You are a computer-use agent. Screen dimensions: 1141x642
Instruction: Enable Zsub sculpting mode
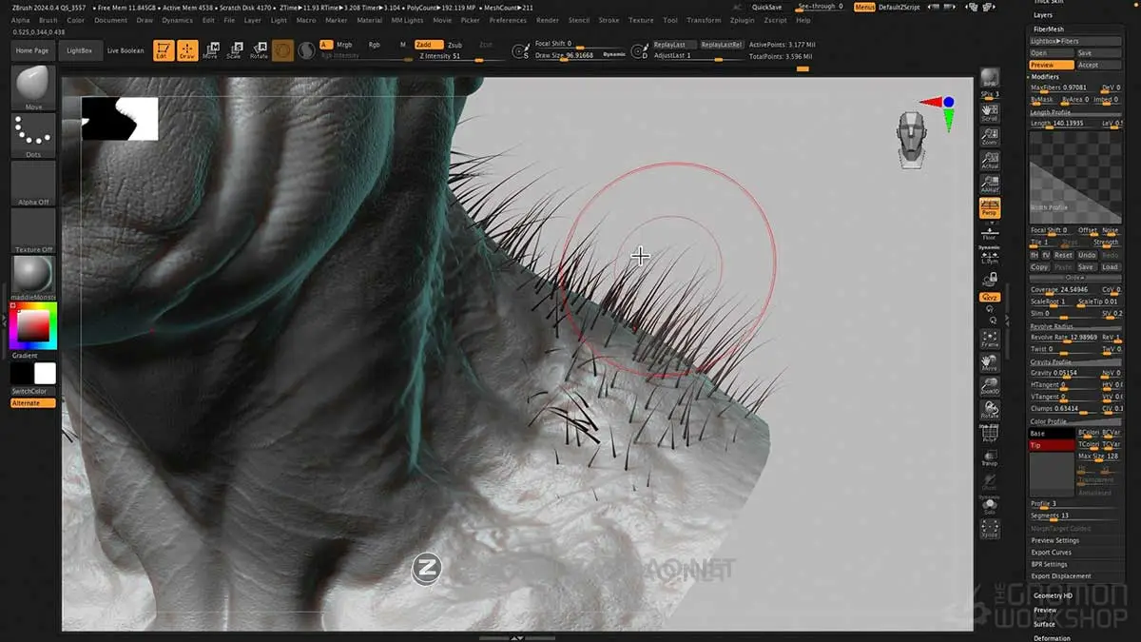(x=454, y=44)
